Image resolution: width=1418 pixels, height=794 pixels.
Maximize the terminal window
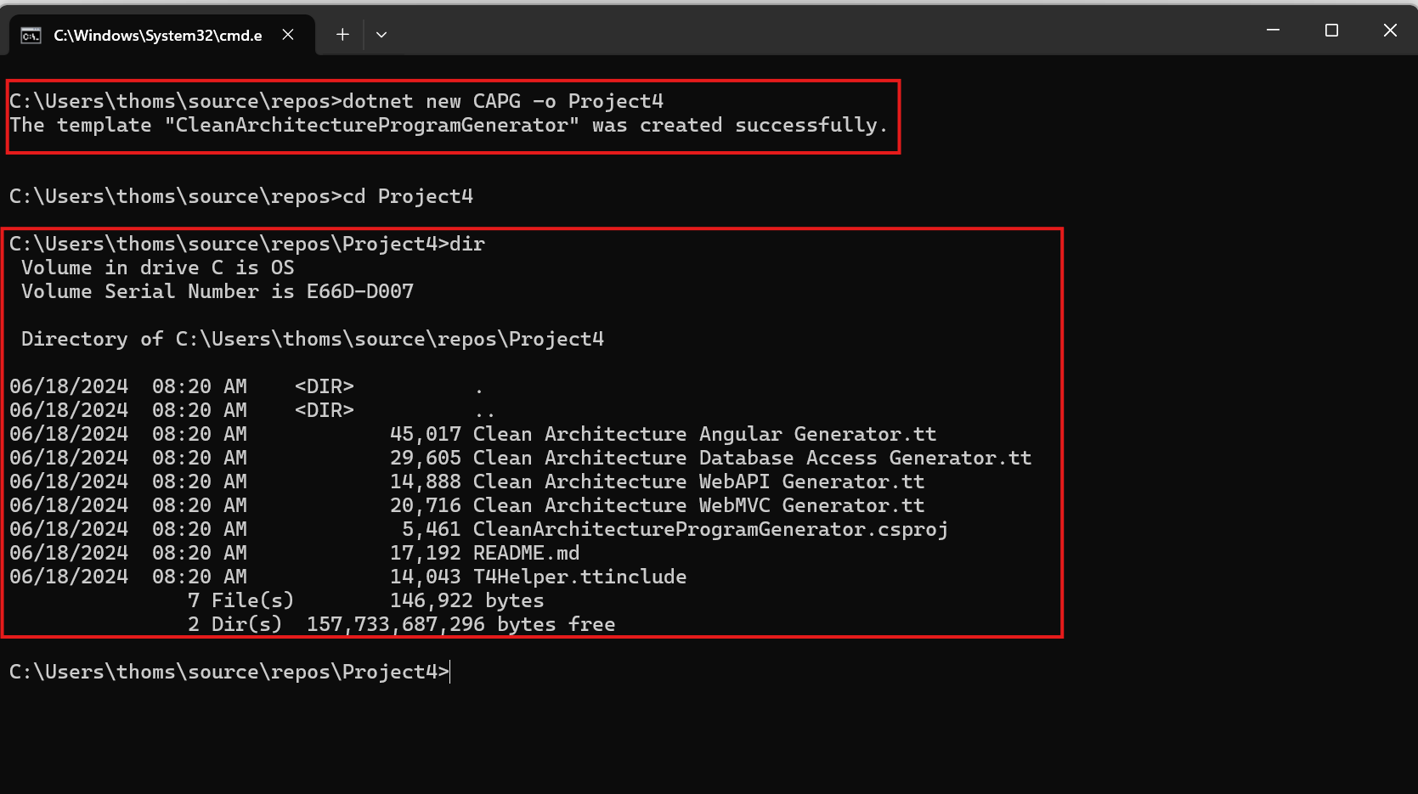pyautogui.click(x=1331, y=31)
